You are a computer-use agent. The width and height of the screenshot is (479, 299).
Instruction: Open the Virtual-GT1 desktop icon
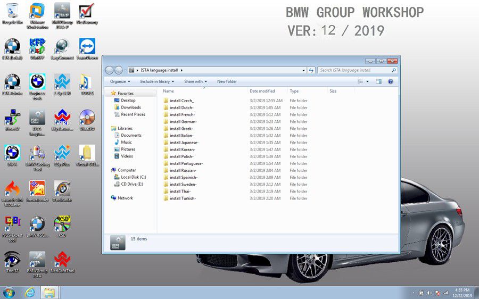[x=87, y=155]
